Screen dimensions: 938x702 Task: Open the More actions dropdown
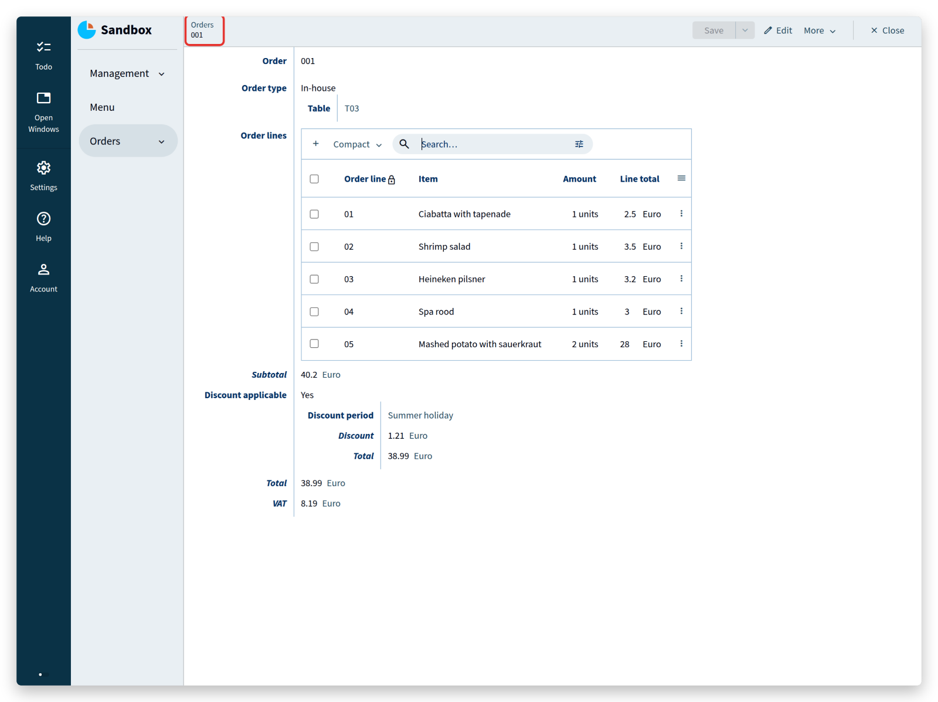click(820, 30)
